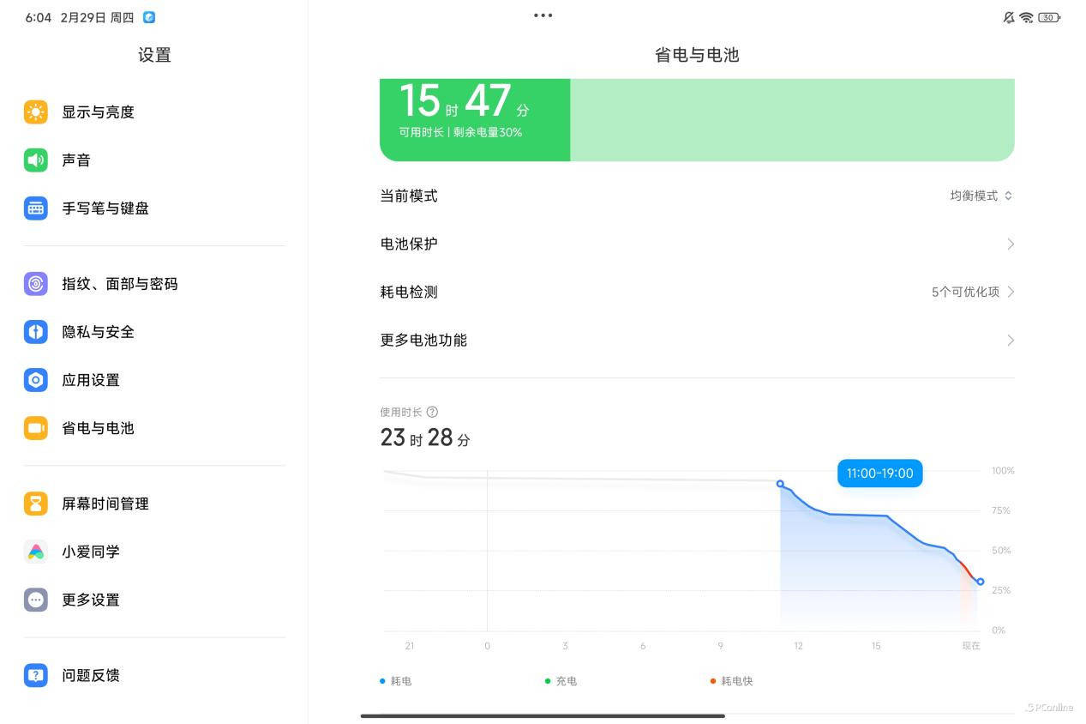Tap three-dot menu at top center
1086x724 pixels.
[543, 15]
